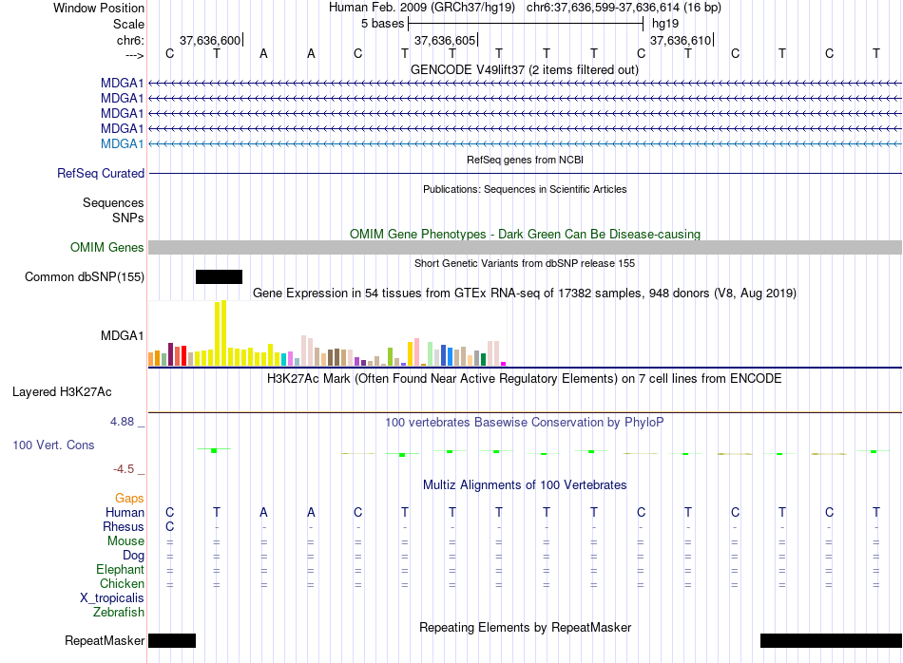Viewport: 903px width, 663px height.
Task: Click the Chicken species label
Action: (122, 583)
